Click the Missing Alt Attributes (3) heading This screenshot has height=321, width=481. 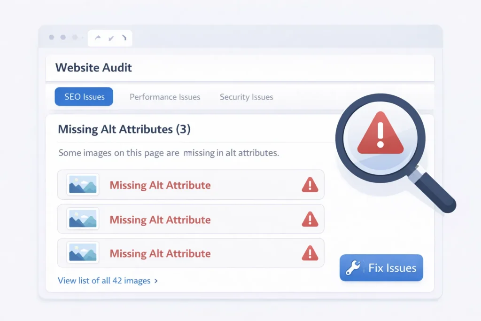124,129
